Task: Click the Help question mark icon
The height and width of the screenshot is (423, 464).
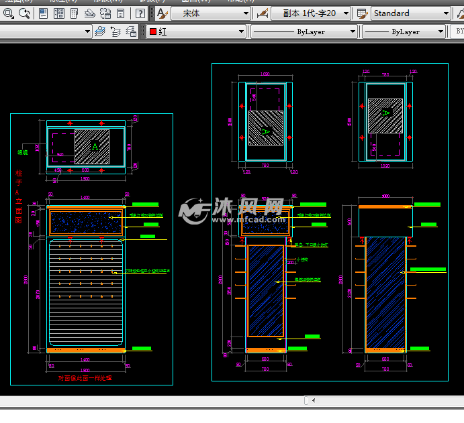Action: point(140,13)
